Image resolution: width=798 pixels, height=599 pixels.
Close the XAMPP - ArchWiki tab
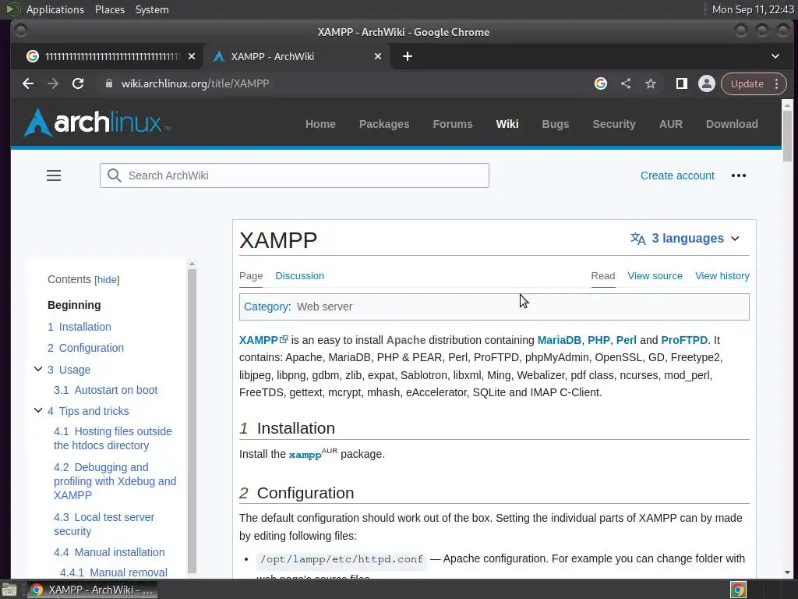(378, 56)
